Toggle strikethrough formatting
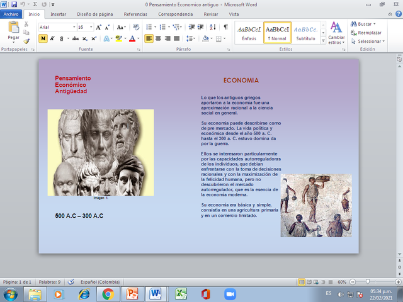 [76, 39]
